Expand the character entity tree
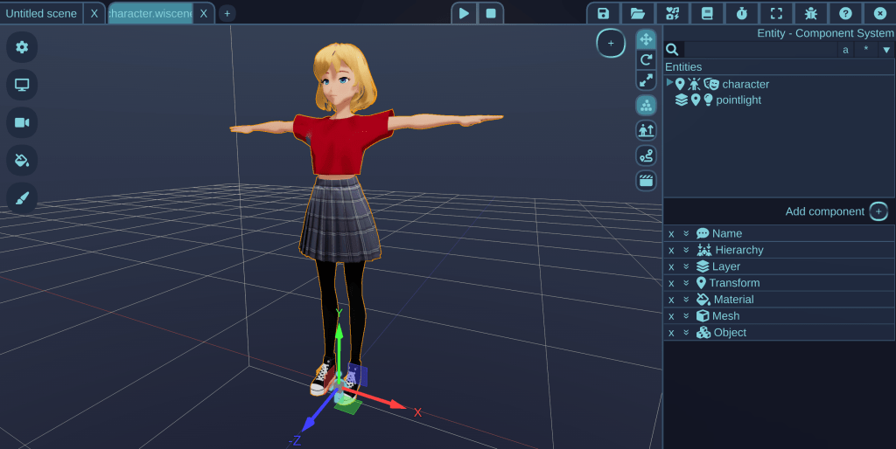 click(x=669, y=83)
